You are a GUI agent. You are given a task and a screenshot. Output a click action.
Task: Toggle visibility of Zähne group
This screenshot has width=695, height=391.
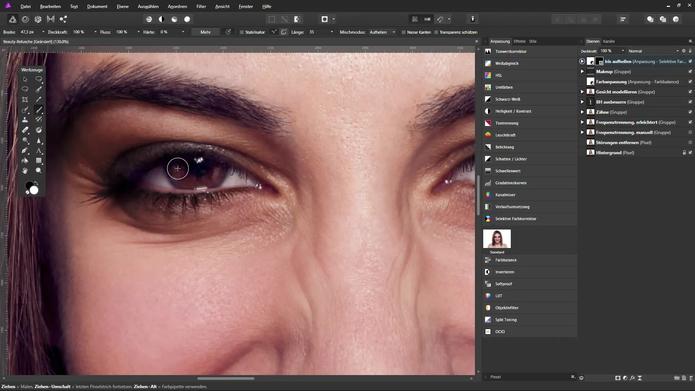pos(690,112)
